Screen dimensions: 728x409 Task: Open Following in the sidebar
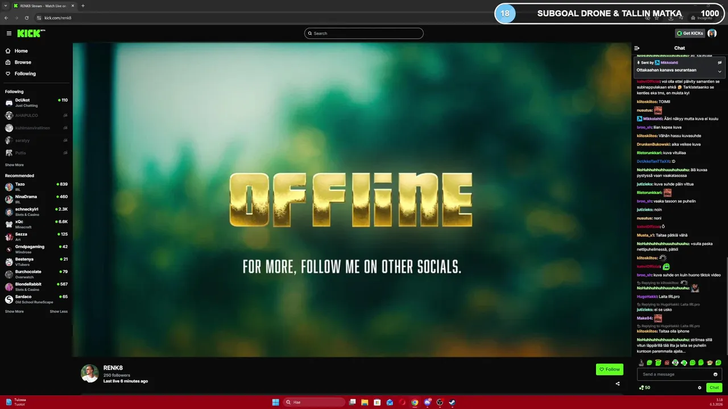pos(36,74)
